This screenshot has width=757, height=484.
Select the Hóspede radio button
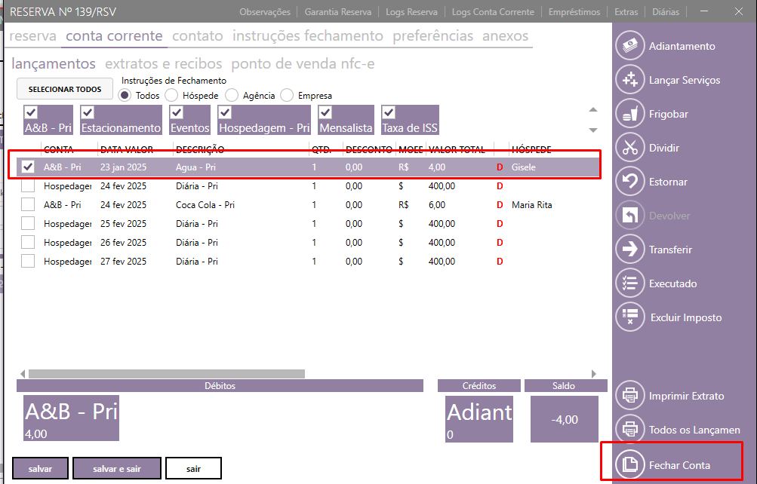(x=171, y=96)
